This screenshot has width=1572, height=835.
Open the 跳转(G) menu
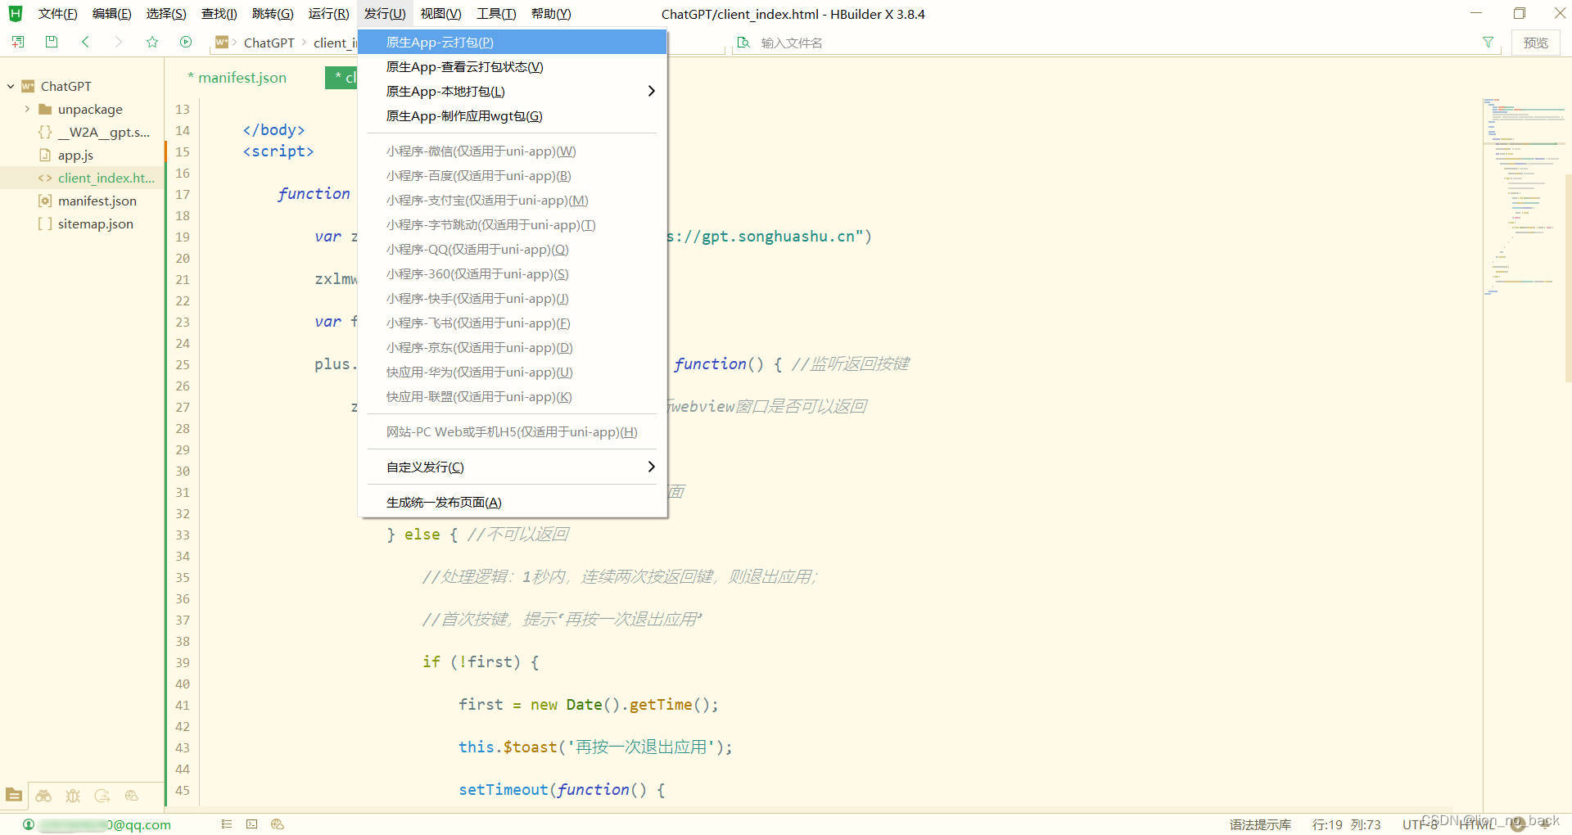pyautogui.click(x=273, y=14)
